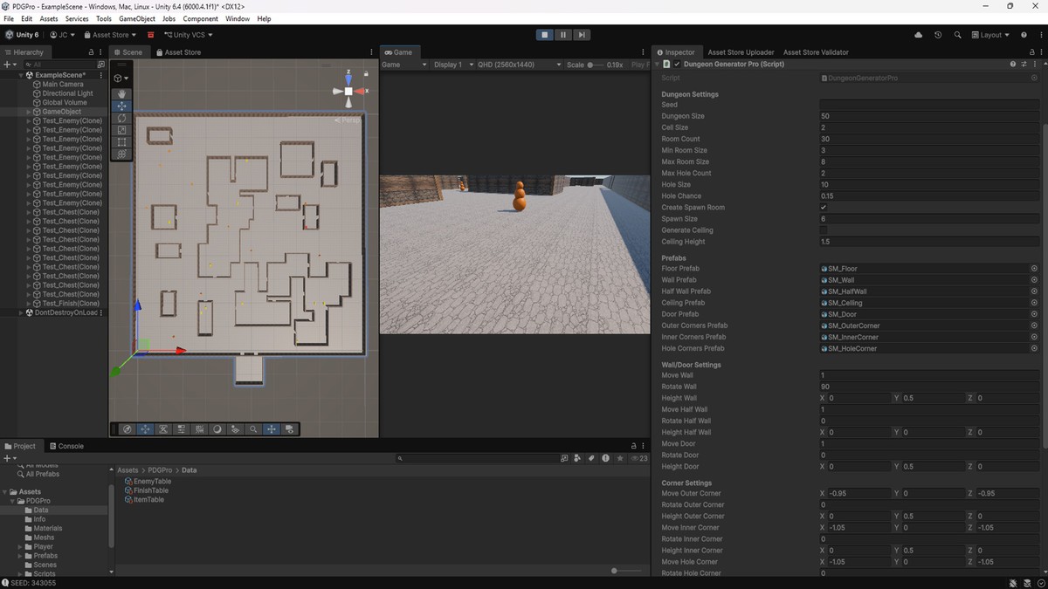The height and width of the screenshot is (589, 1048).
Task: Click the Stop play mode button
Action: tap(545, 35)
